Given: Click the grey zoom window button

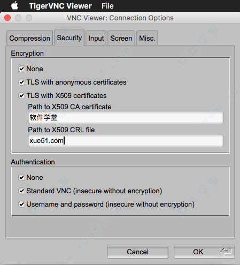Looking at the screenshot, I should pos(29,18).
